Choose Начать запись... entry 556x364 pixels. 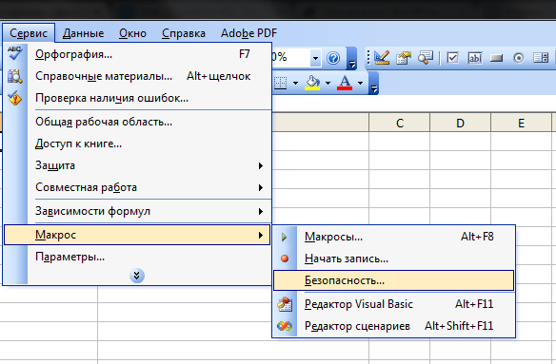pyautogui.click(x=394, y=259)
